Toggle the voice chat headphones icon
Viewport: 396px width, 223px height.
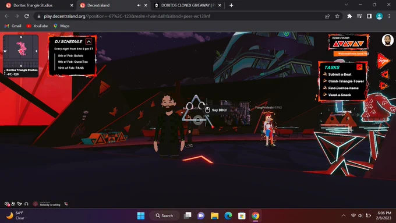[26, 204]
